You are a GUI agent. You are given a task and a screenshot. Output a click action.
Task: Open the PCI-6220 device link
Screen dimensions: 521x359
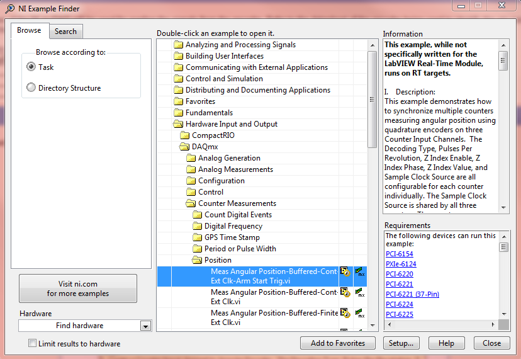[x=400, y=274]
